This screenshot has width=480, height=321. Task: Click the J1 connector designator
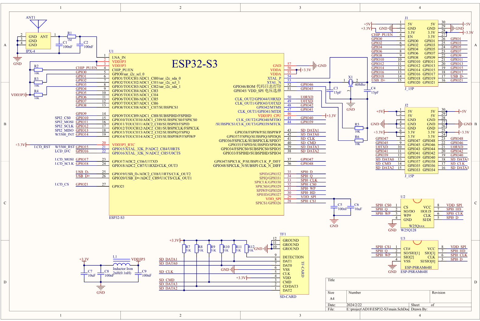[406, 18]
